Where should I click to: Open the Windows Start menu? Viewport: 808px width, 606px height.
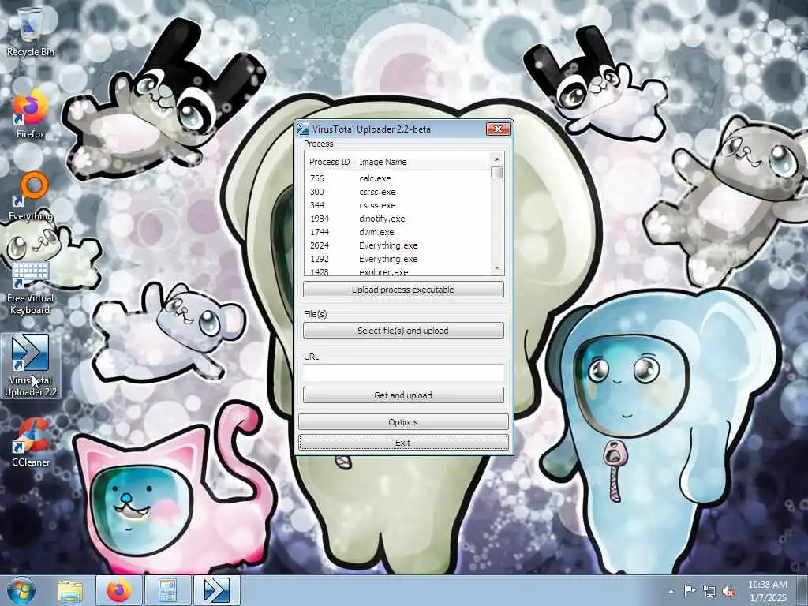pyautogui.click(x=21, y=590)
